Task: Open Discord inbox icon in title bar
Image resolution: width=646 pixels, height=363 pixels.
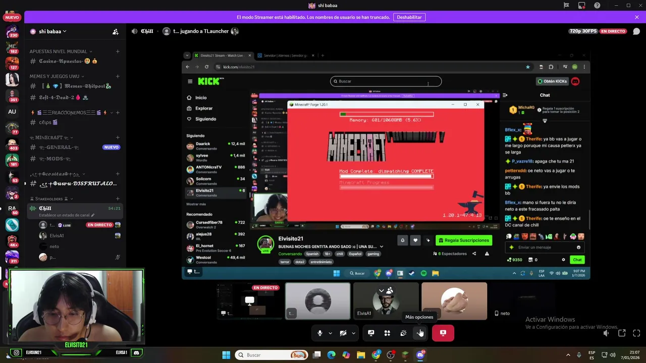Action: coord(582,6)
